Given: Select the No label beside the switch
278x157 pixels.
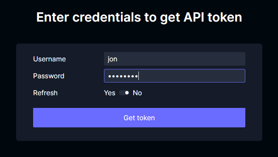Looking at the screenshot, I should tap(137, 93).
